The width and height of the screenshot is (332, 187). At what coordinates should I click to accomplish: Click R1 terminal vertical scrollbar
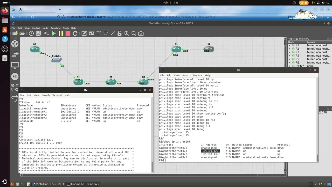point(317,158)
